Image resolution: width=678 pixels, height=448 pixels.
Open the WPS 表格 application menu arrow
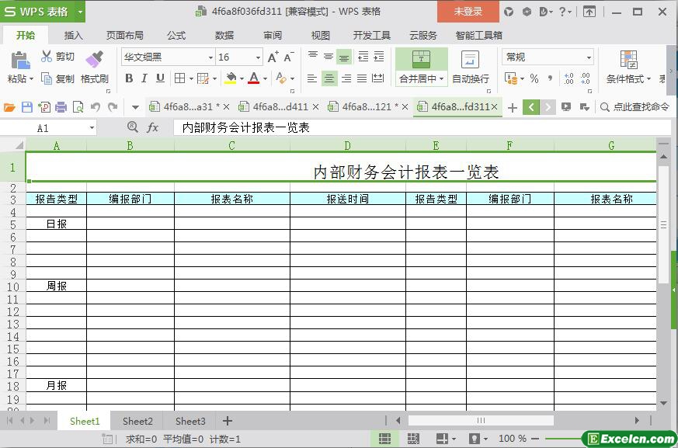click(80, 12)
